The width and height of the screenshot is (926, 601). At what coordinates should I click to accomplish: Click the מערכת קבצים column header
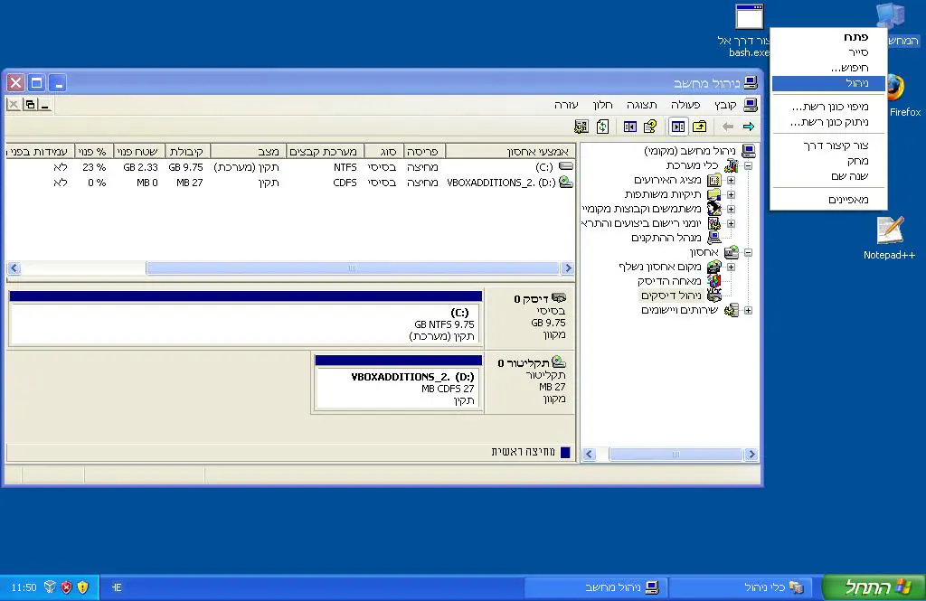click(x=324, y=151)
